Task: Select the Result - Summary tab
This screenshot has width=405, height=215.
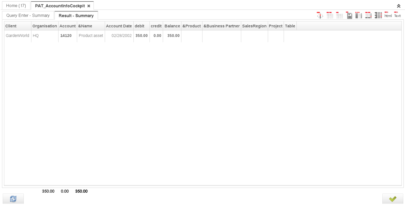Action: tap(76, 16)
